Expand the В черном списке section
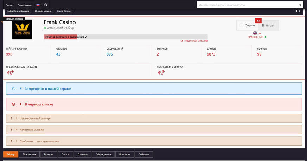Screen dimensions: 307x161 coord(154,104)
